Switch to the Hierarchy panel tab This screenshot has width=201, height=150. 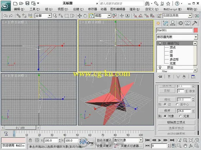click(x=173, y=23)
